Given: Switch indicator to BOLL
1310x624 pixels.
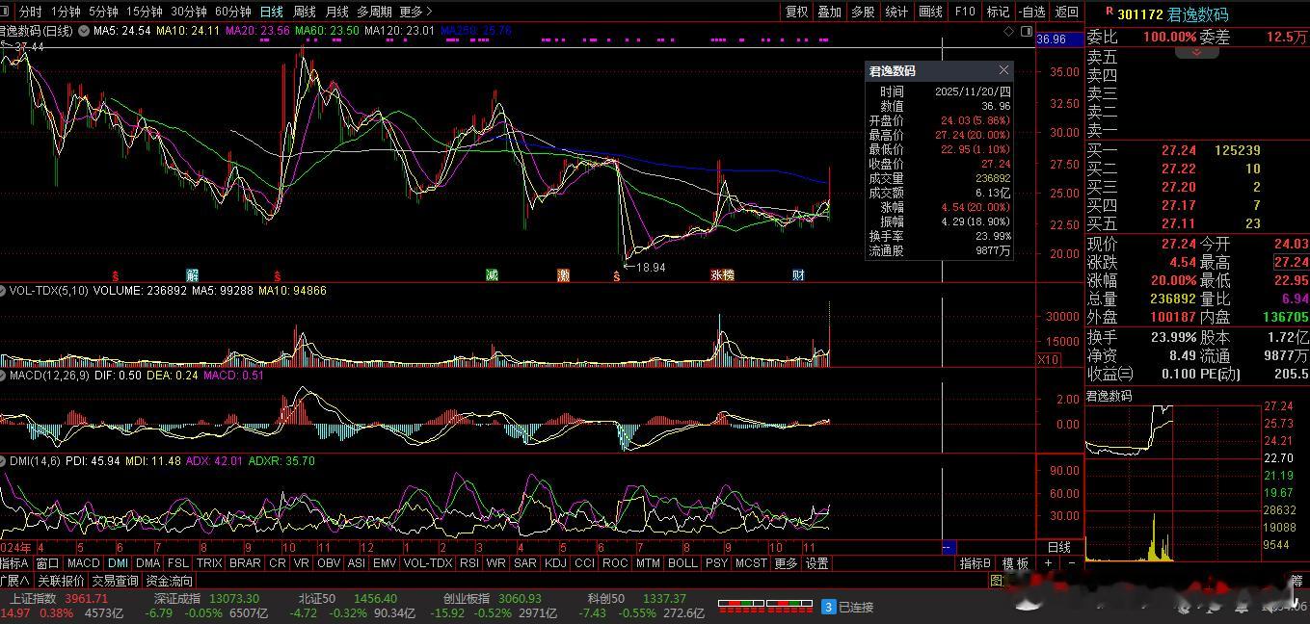Looking at the screenshot, I should tap(682, 563).
